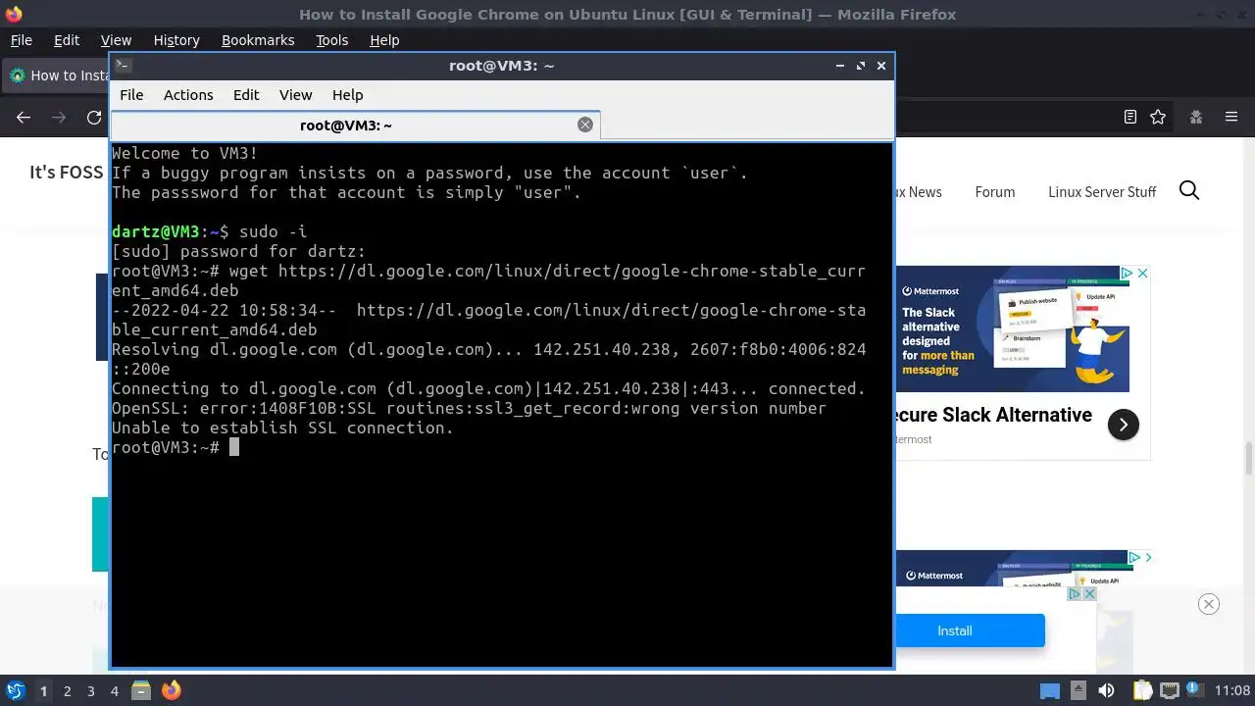1255x706 pixels.
Task: Launch Firefox from the taskbar
Action: (172, 691)
